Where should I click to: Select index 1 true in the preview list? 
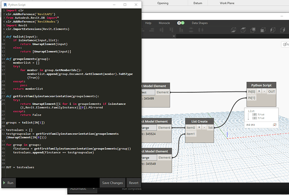coord(258,118)
